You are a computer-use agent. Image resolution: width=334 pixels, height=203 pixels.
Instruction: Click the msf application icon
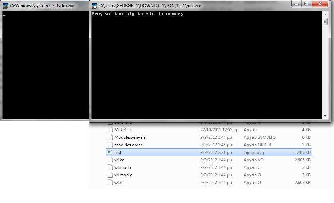pos(110,152)
